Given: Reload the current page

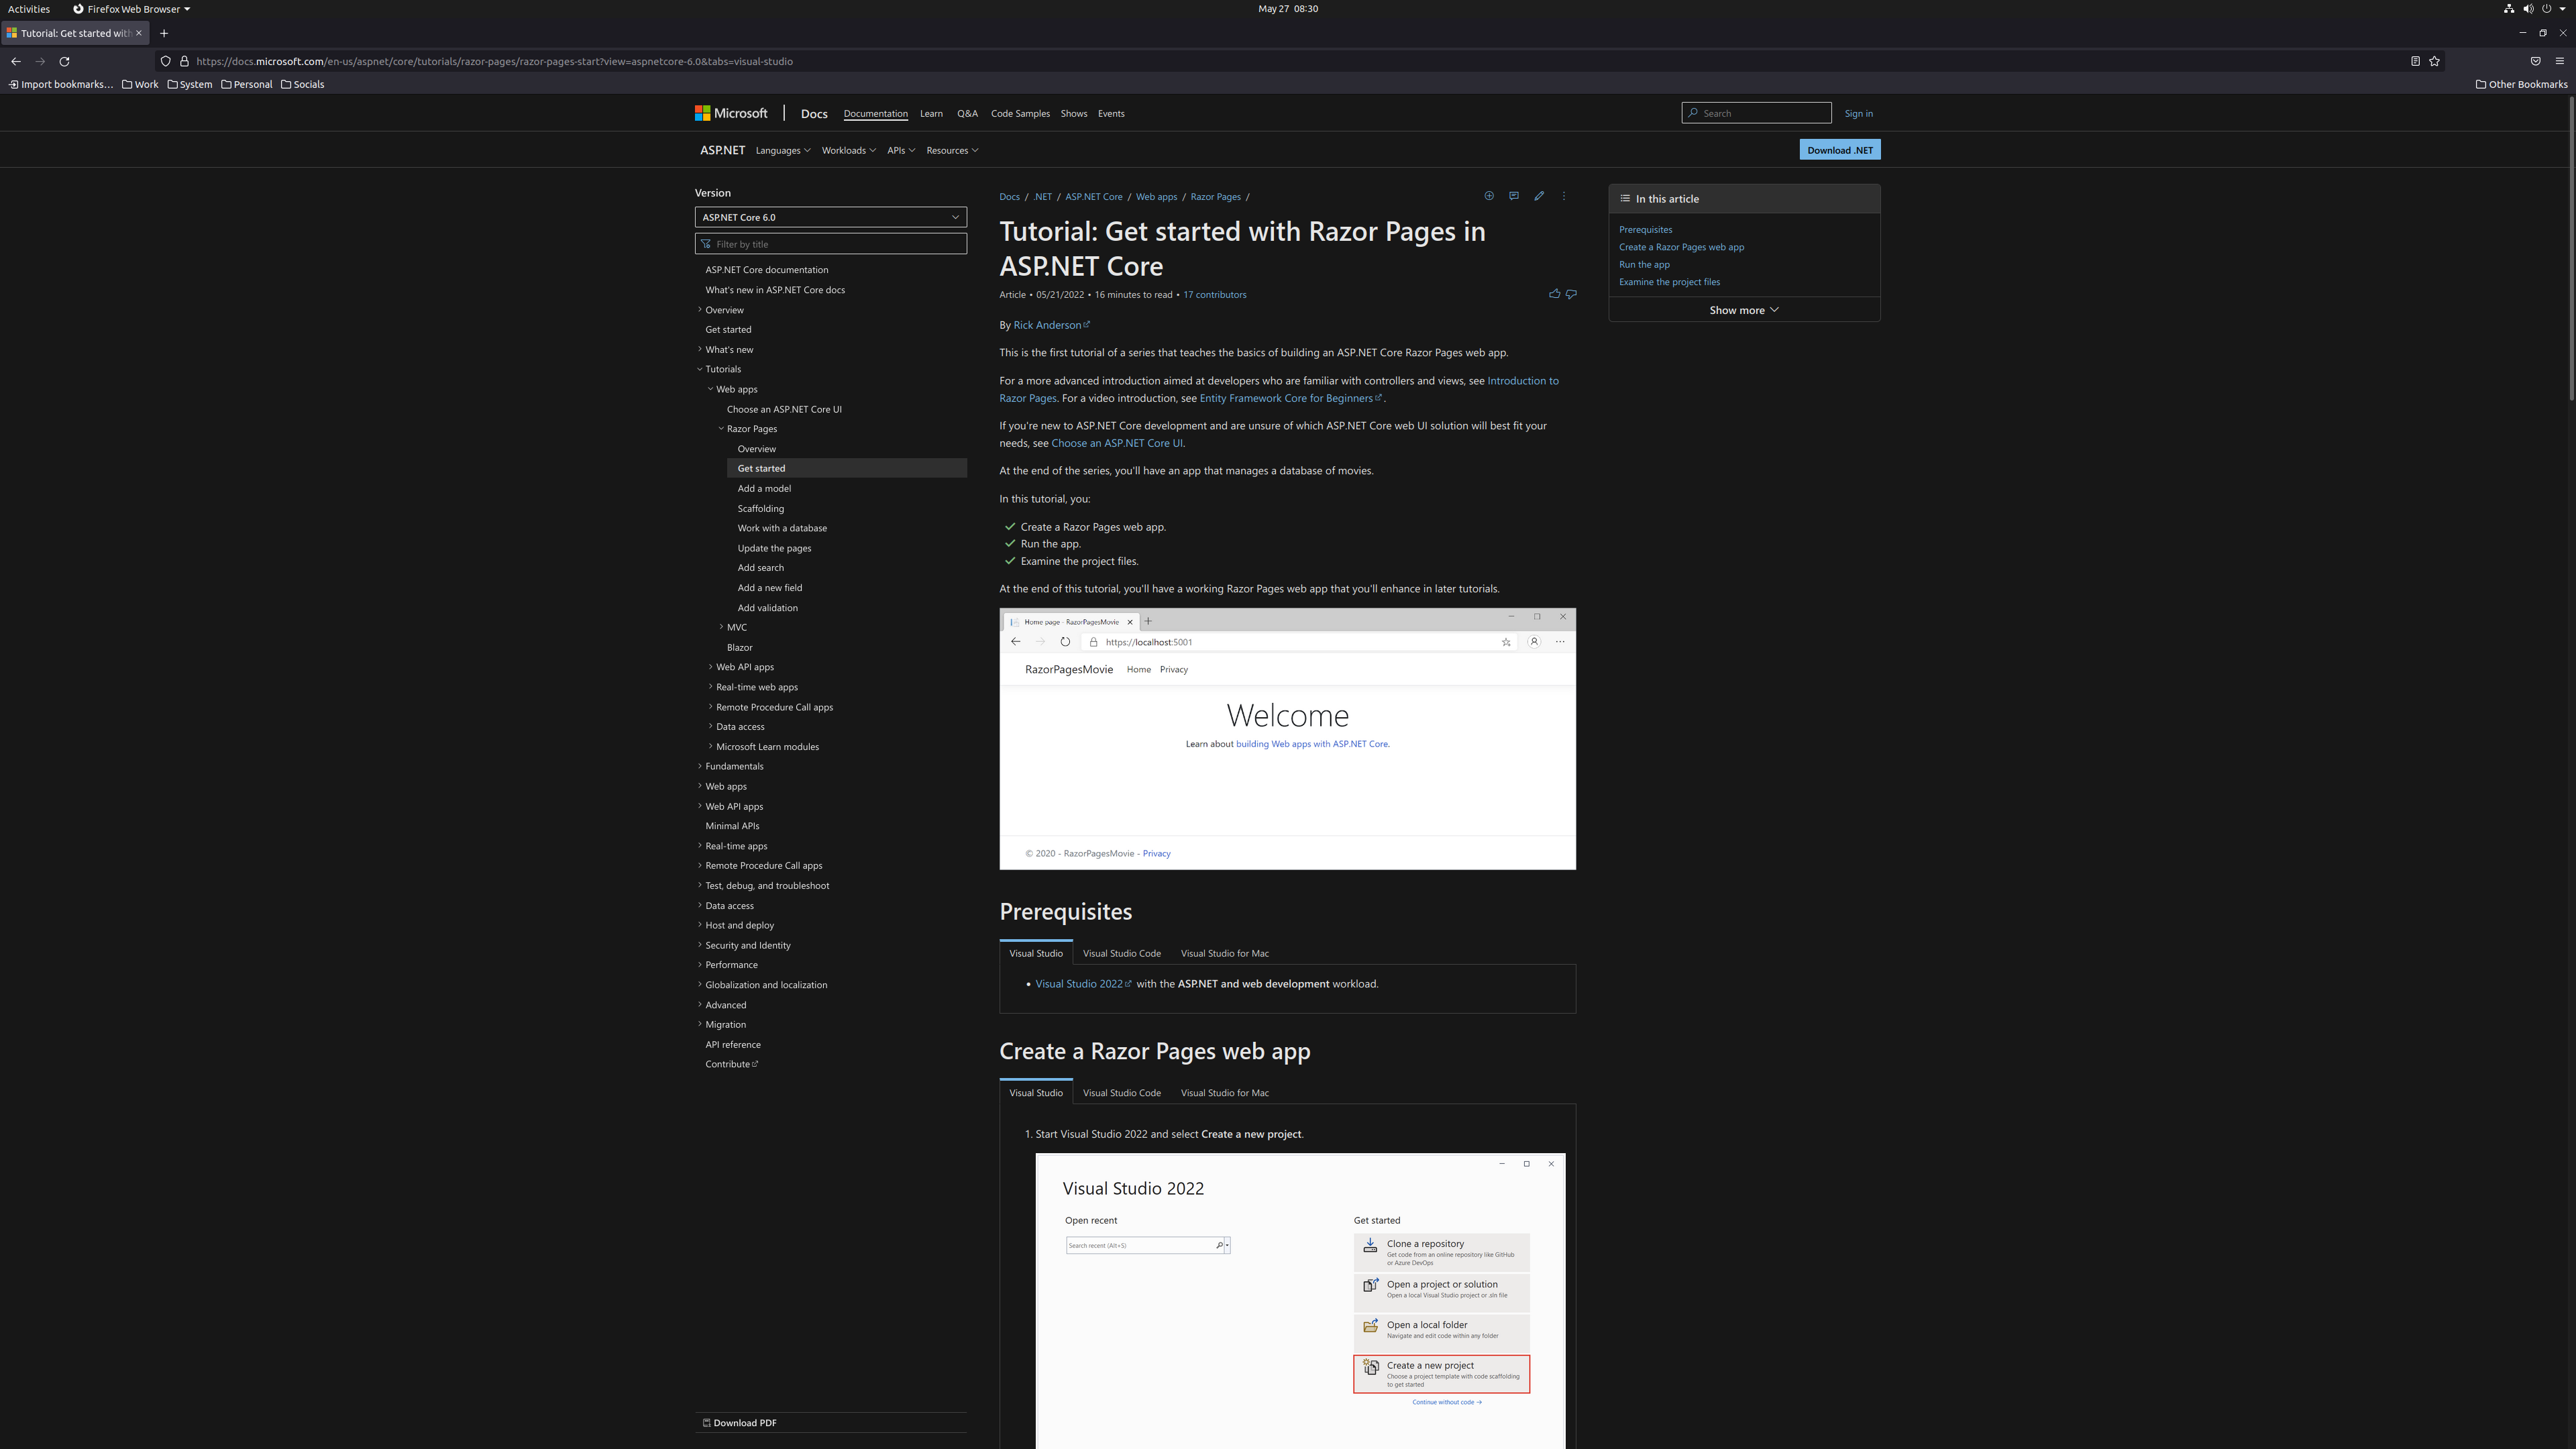Looking at the screenshot, I should [x=64, y=61].
